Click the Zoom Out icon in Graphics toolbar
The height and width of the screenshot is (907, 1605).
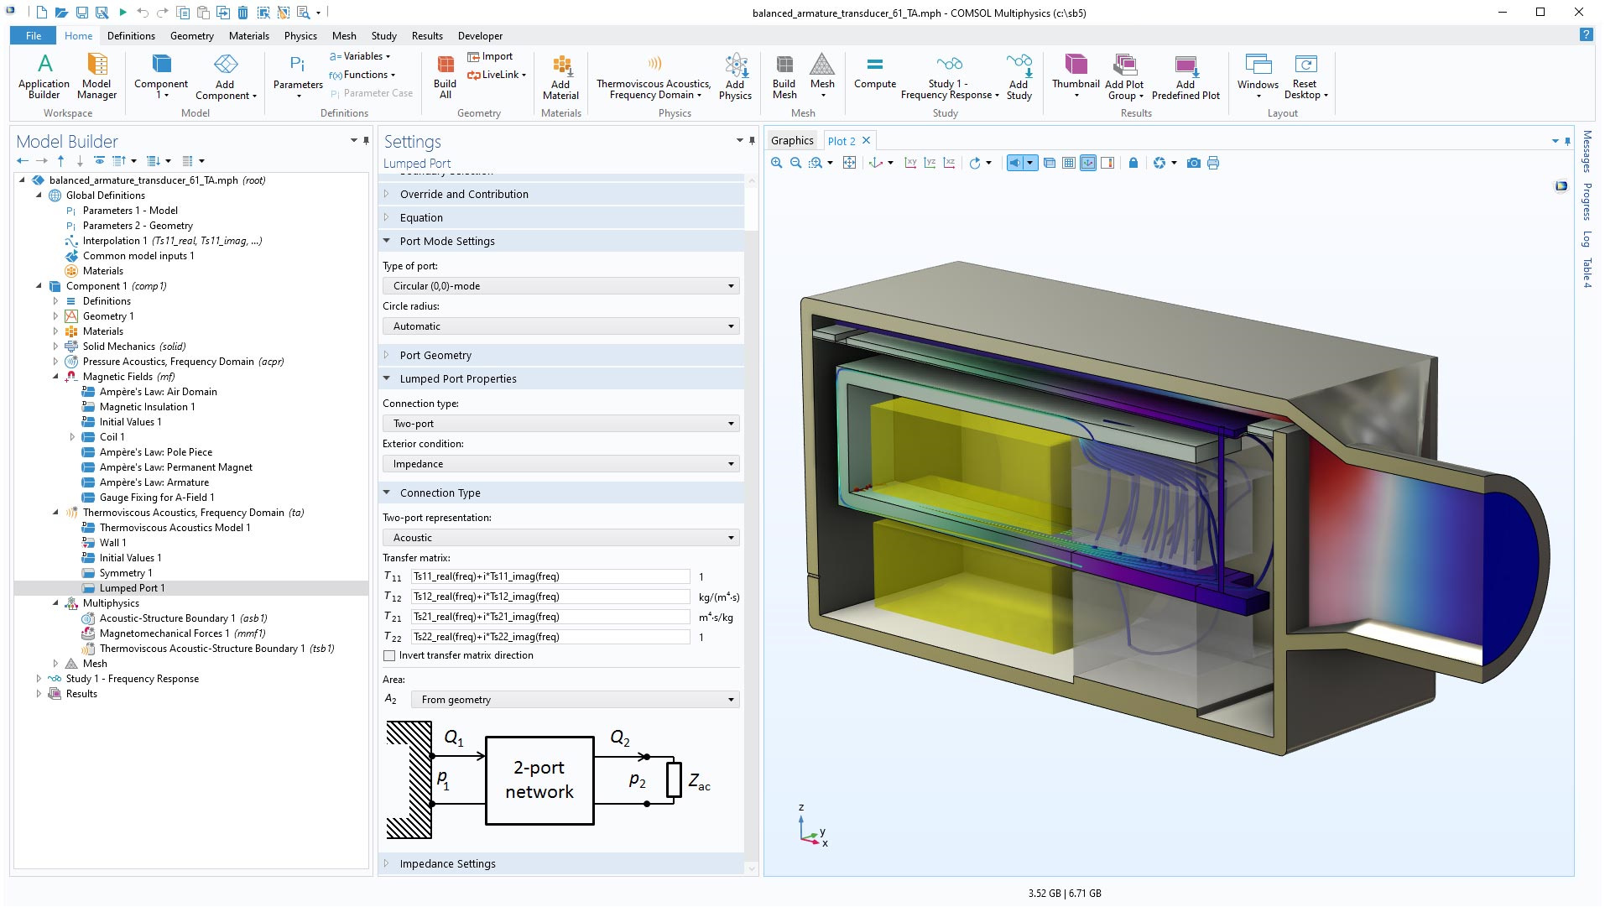(x=795, y=163)
